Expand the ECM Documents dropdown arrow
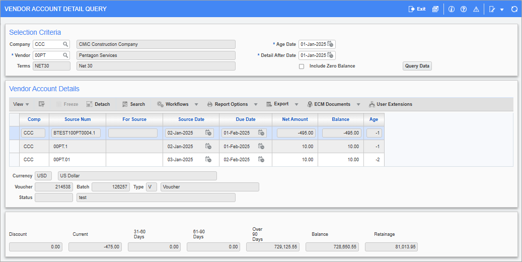 pyautogui.click(x=358, y=105)
